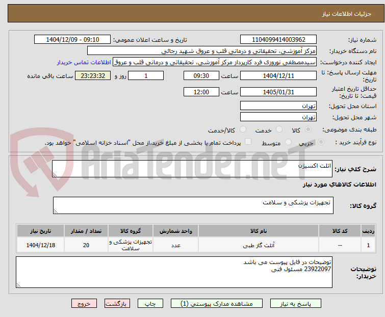The width and height of the screenshot is (385, 317).
Task: Click the description area resize handle
Action: 55,174
